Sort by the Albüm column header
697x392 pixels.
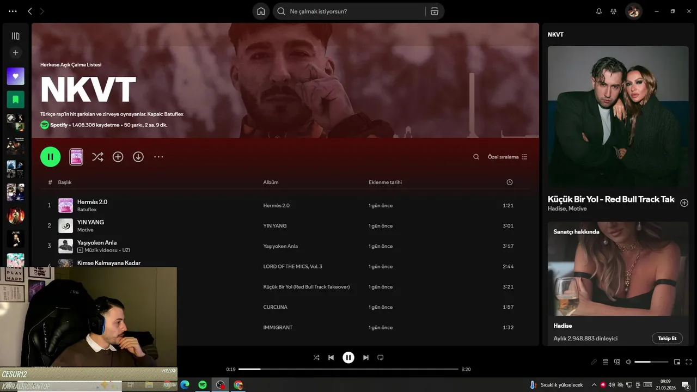point(271,182)
